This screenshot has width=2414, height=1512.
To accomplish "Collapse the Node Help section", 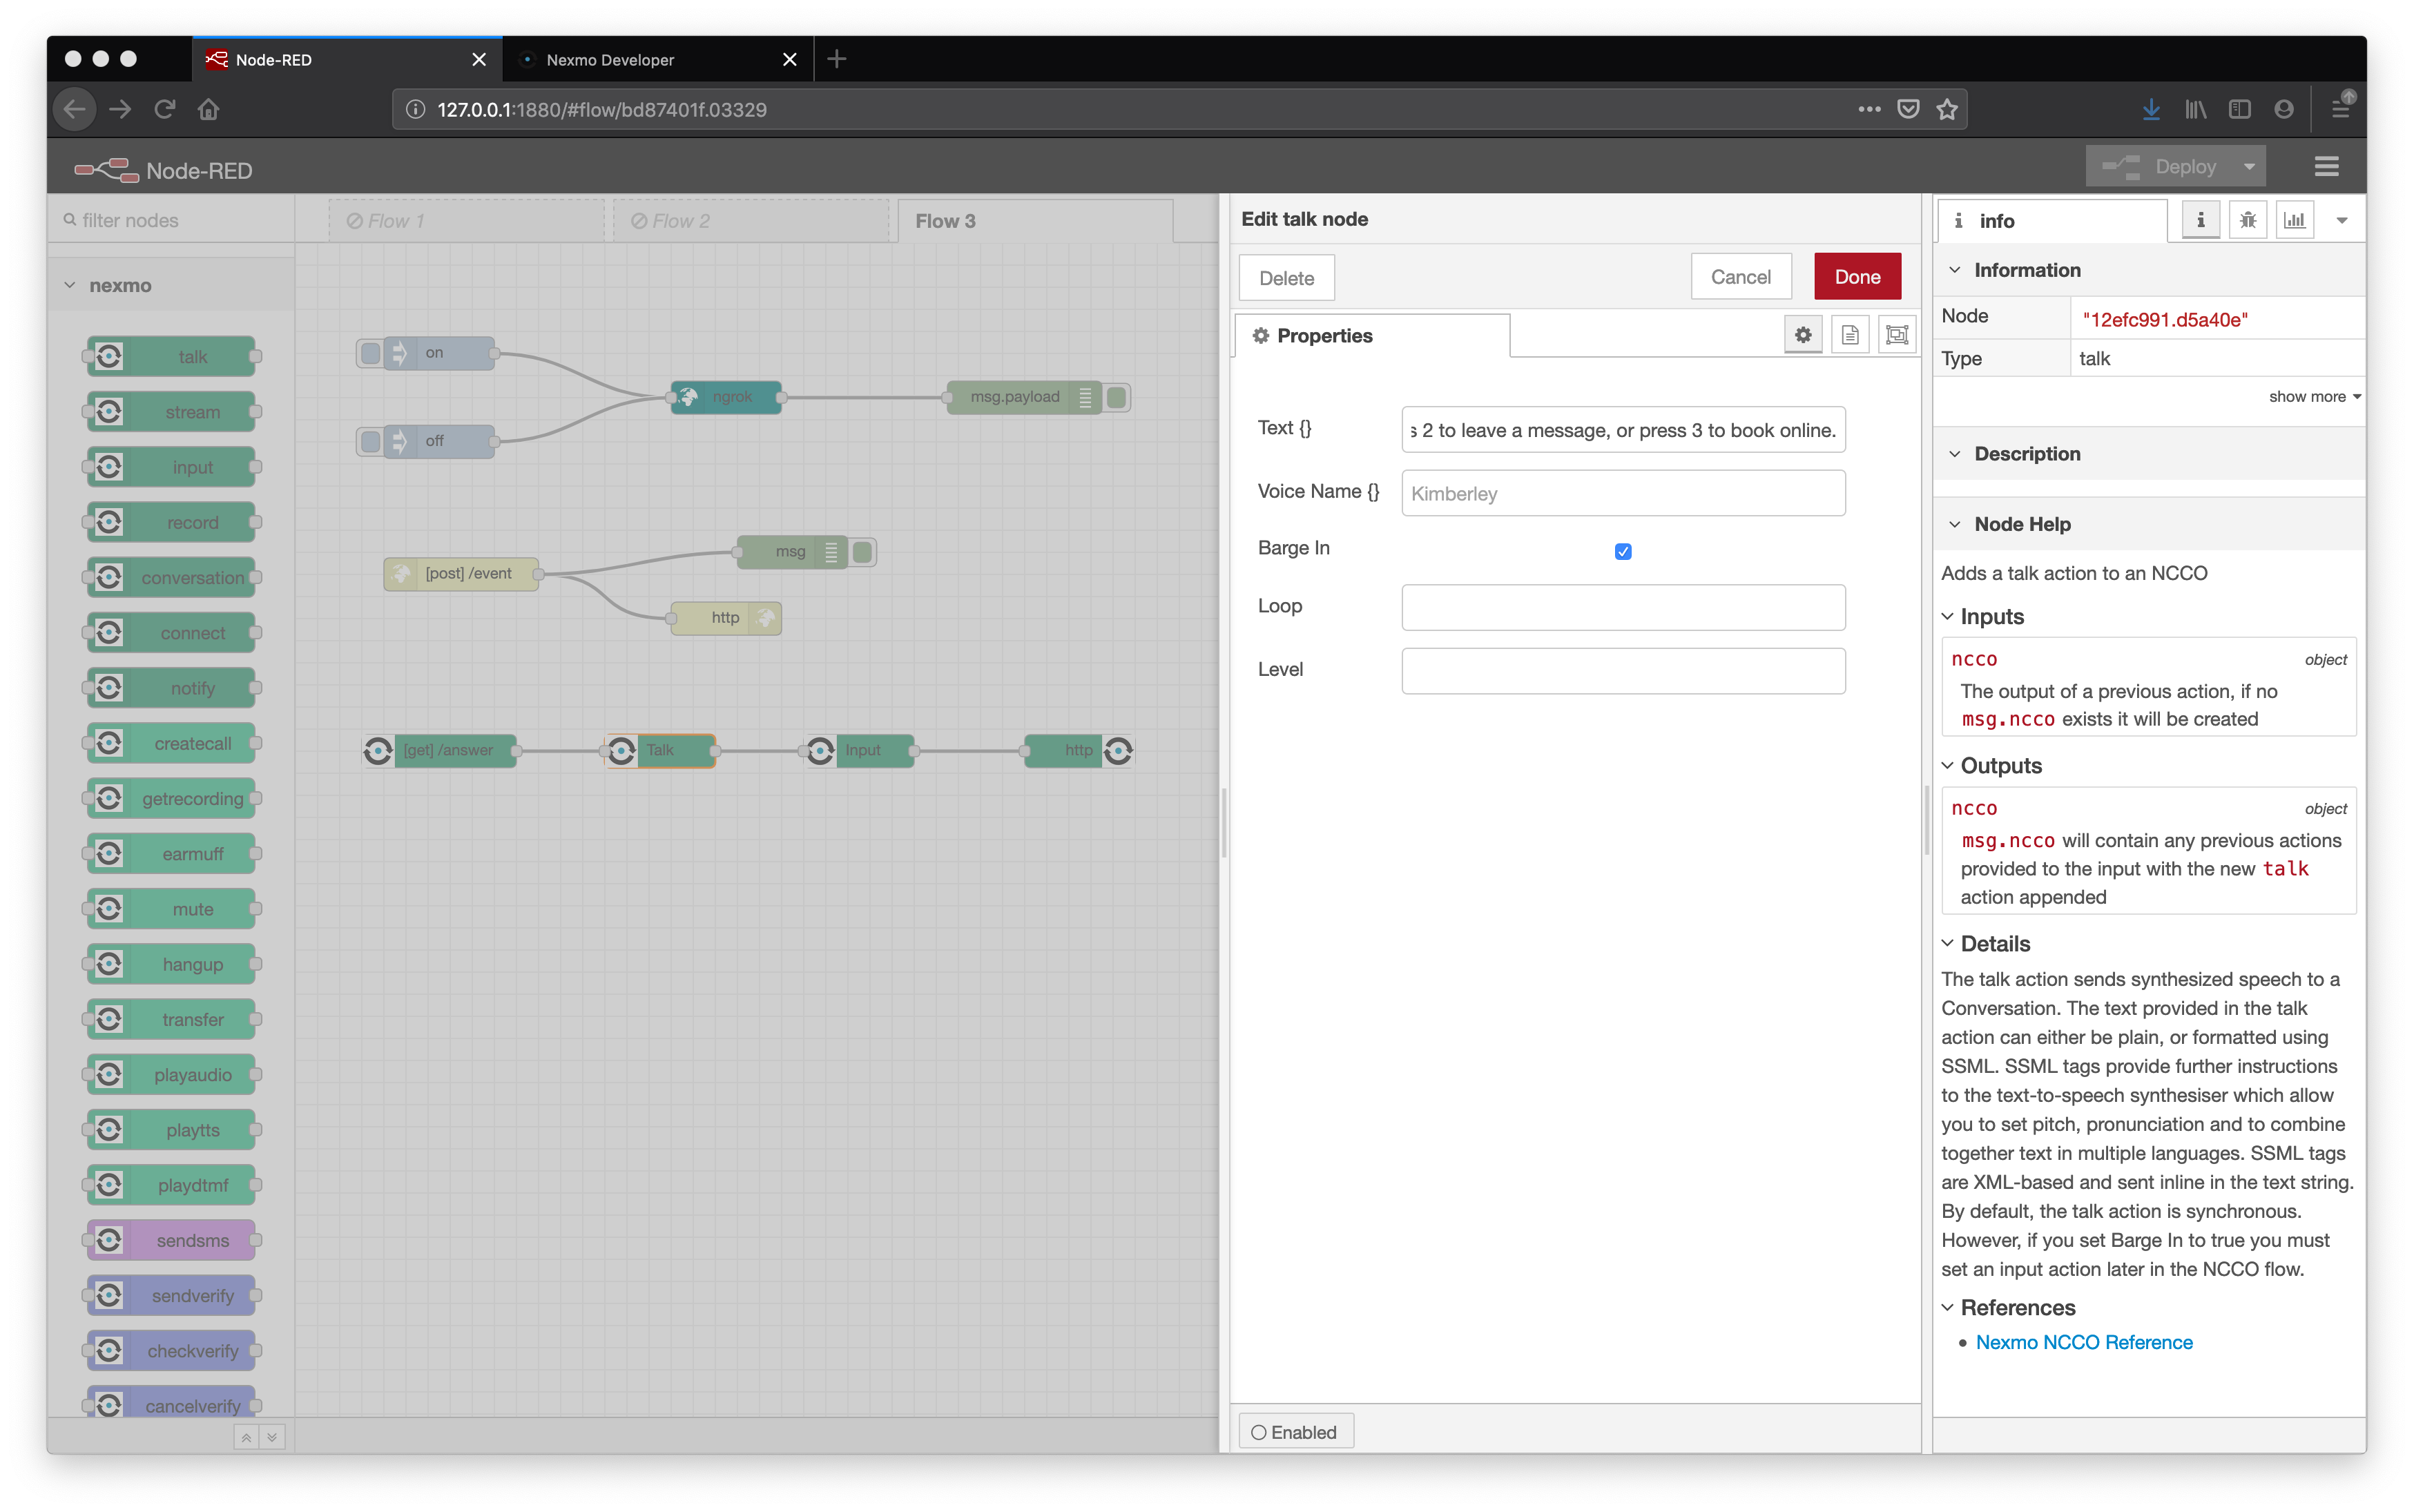I will [x=1954, y=524].
